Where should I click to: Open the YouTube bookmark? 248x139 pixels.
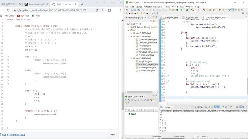[x=23, y=16]
